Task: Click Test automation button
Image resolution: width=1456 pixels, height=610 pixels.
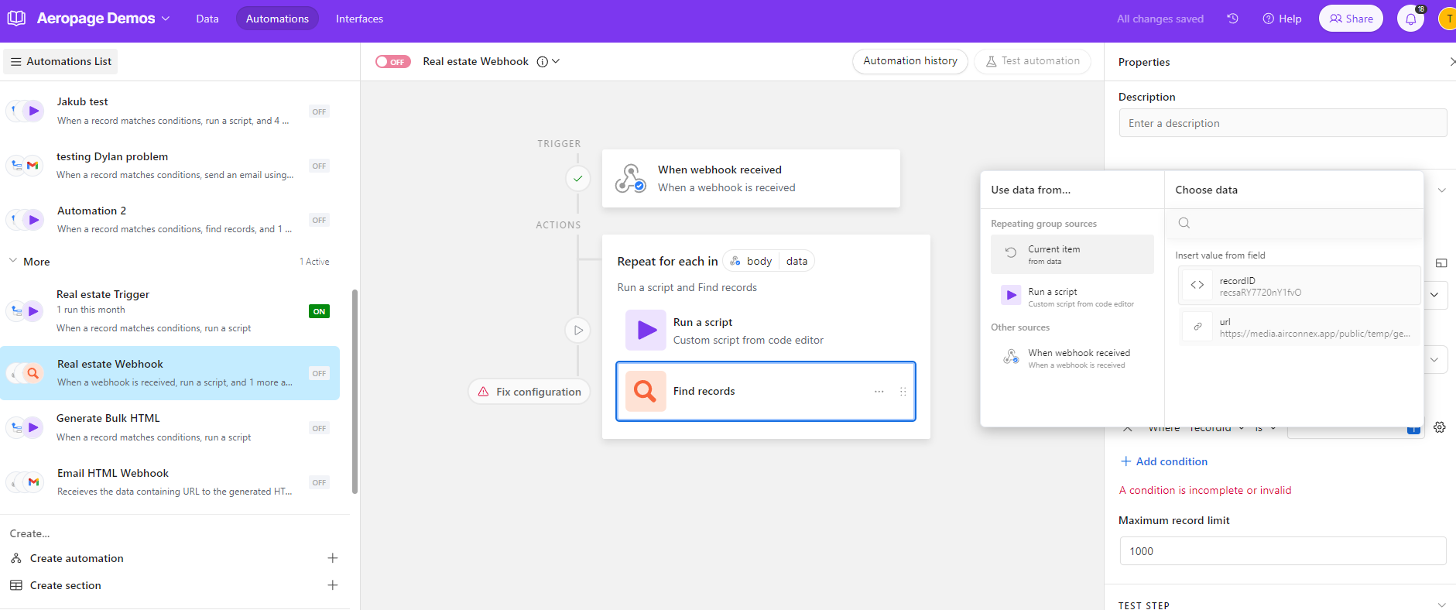Action: point(1033,61)
